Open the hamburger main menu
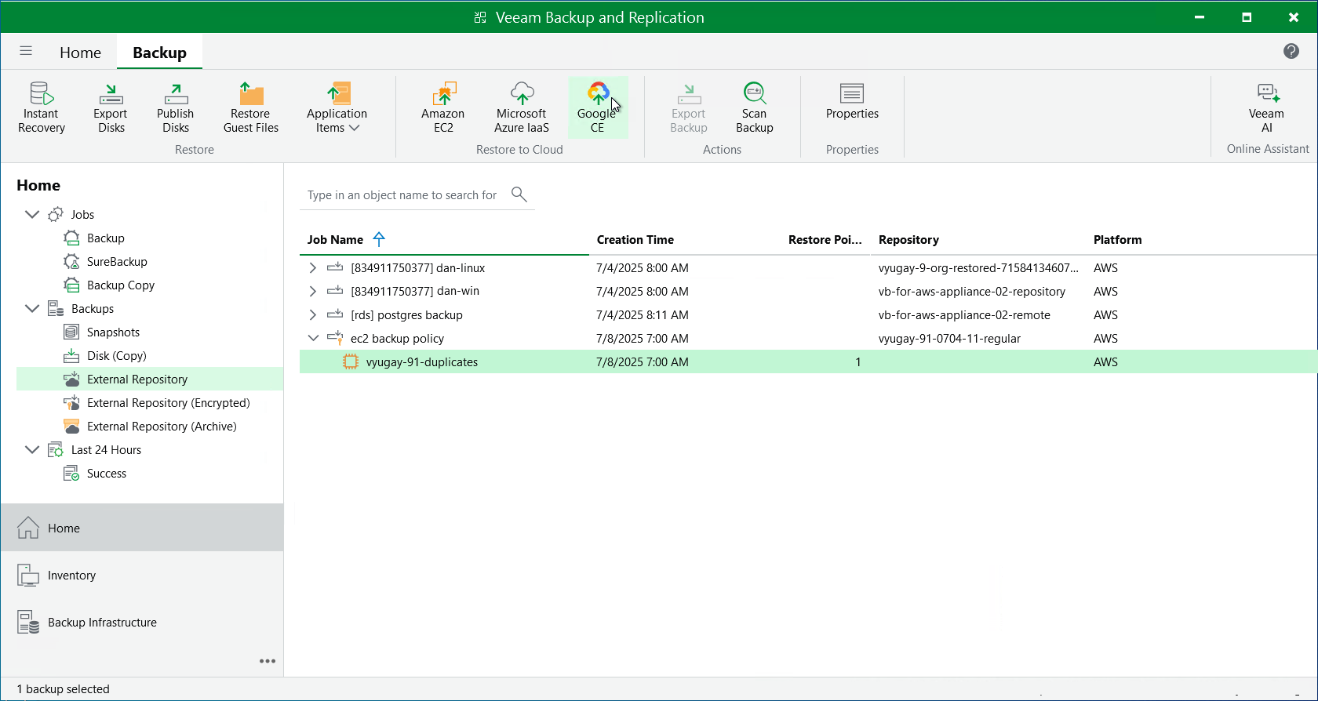1318x701 pixels. (x=26, y=51)
